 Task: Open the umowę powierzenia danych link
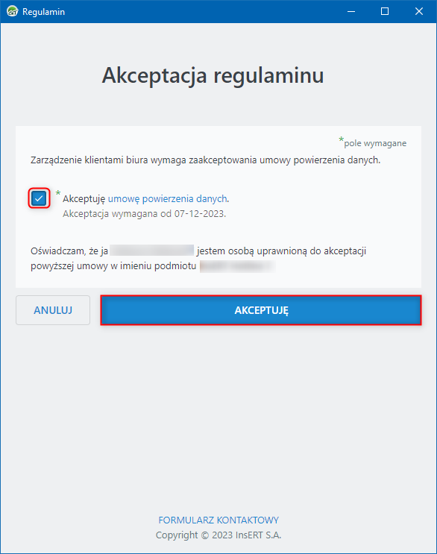(x=168, y=198)
